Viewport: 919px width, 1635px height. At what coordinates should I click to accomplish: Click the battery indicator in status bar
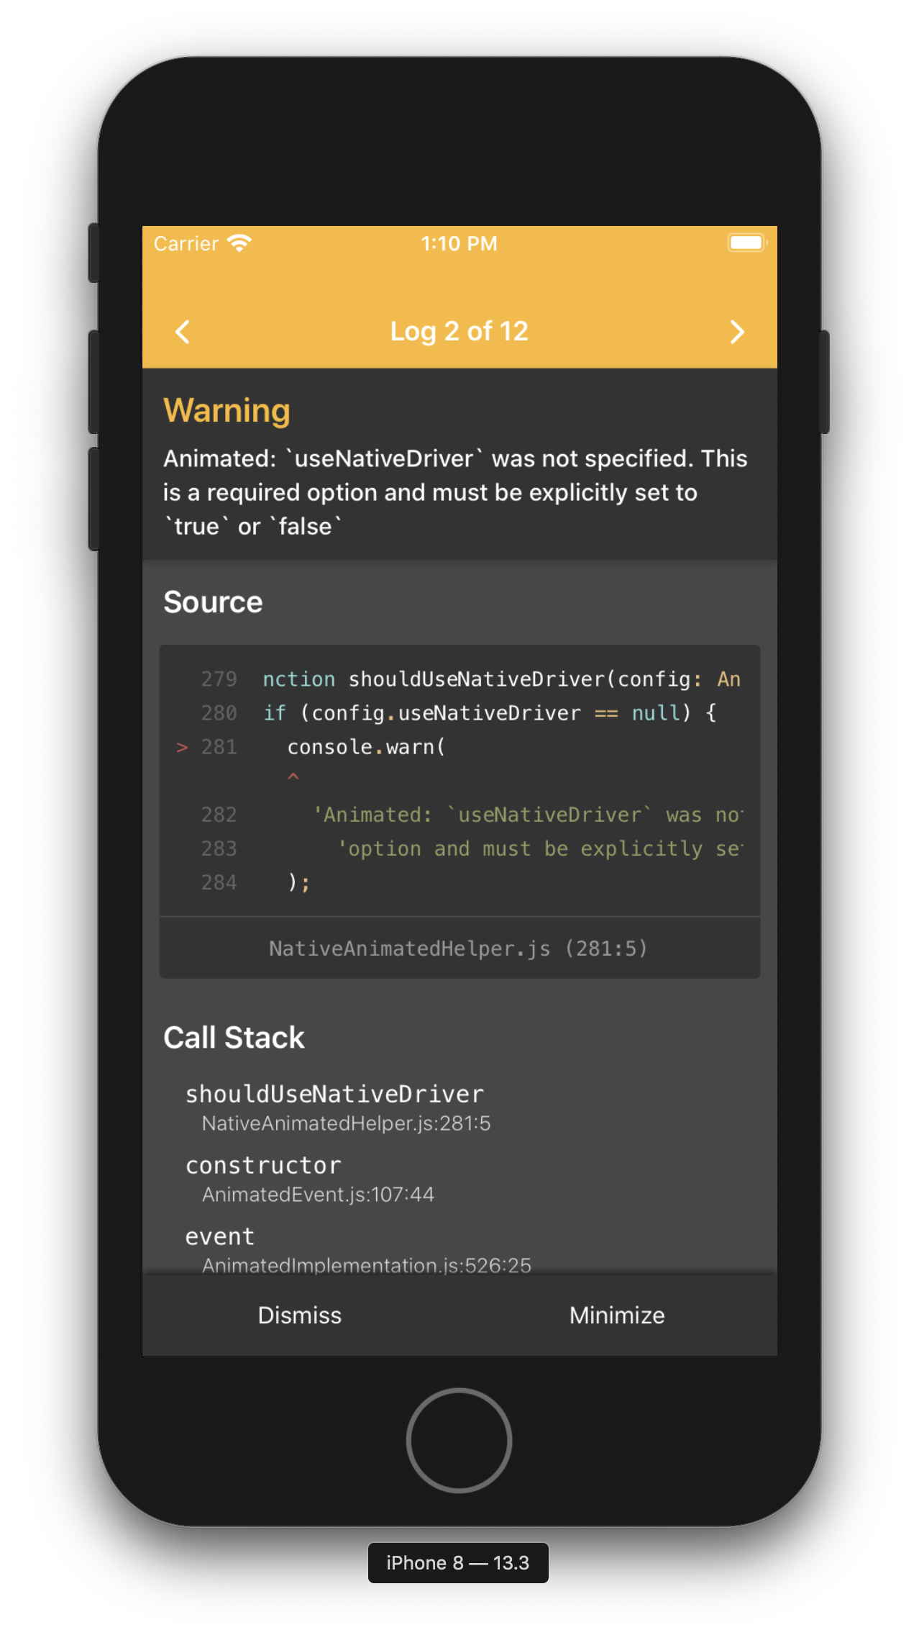coord(746,243)
